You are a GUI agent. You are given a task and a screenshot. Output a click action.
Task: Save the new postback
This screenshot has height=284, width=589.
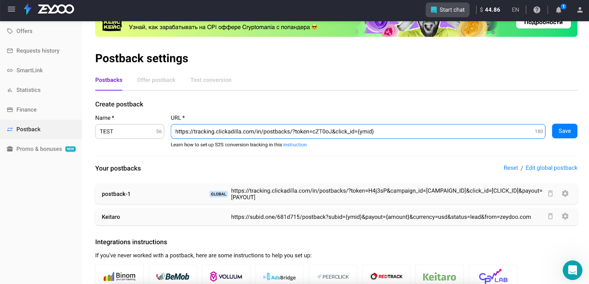point(564,131)
